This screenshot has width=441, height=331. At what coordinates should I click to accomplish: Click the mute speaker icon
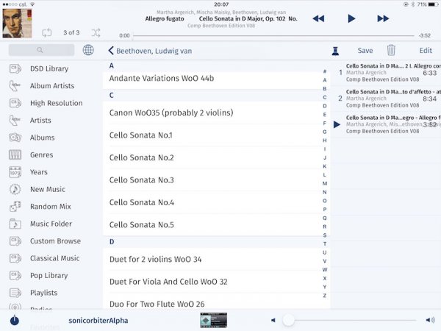[x=273, y=320]
